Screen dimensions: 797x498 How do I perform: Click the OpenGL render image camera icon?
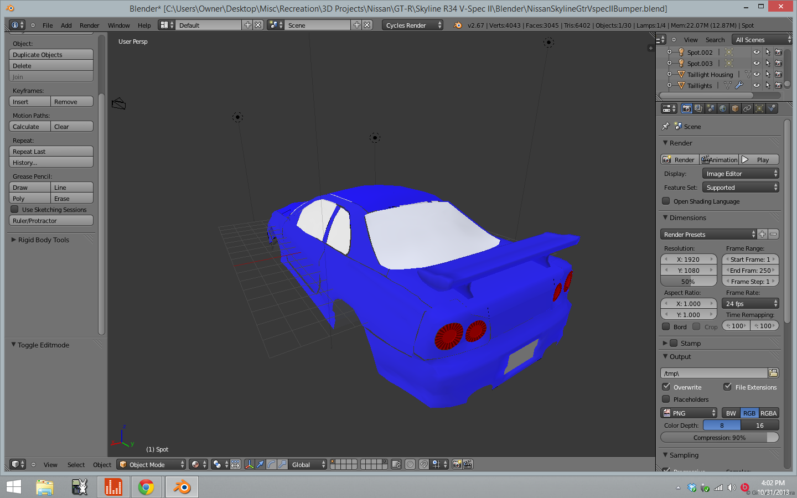[457, 464]
